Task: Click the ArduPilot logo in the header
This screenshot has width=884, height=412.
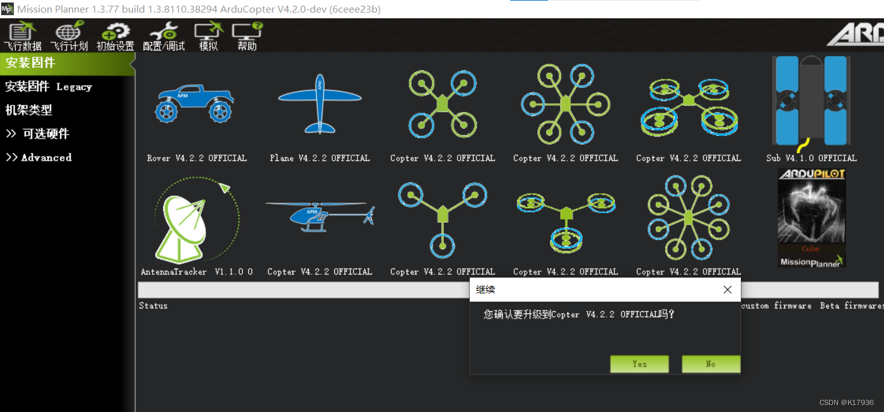Action: (x=856, y=35)
